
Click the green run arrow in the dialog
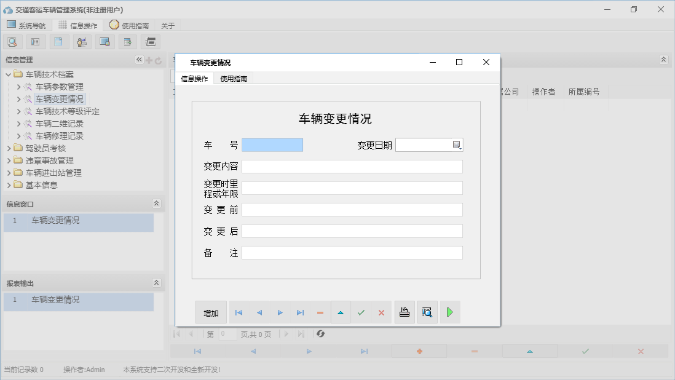click(449, 312)
